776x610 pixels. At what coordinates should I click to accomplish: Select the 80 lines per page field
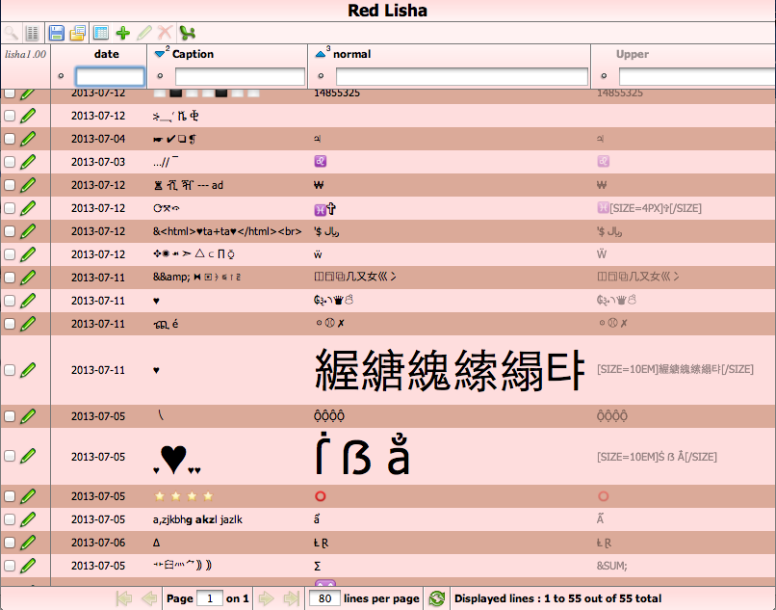pyautogui.click(x=324, y=597)
